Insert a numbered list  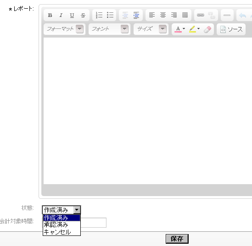(x=99, y=15)
